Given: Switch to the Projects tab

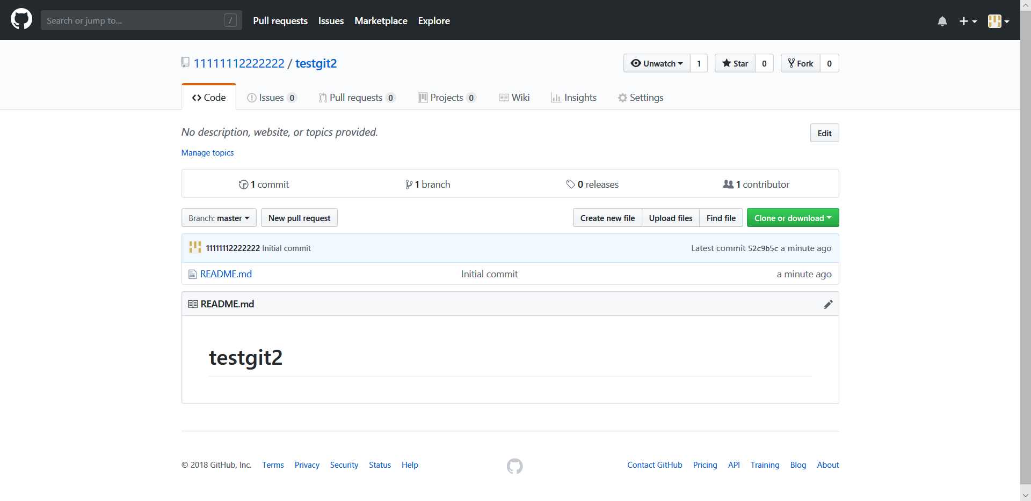Looking at the screenshot, I should pyautogui.click(x=447, y=98).
